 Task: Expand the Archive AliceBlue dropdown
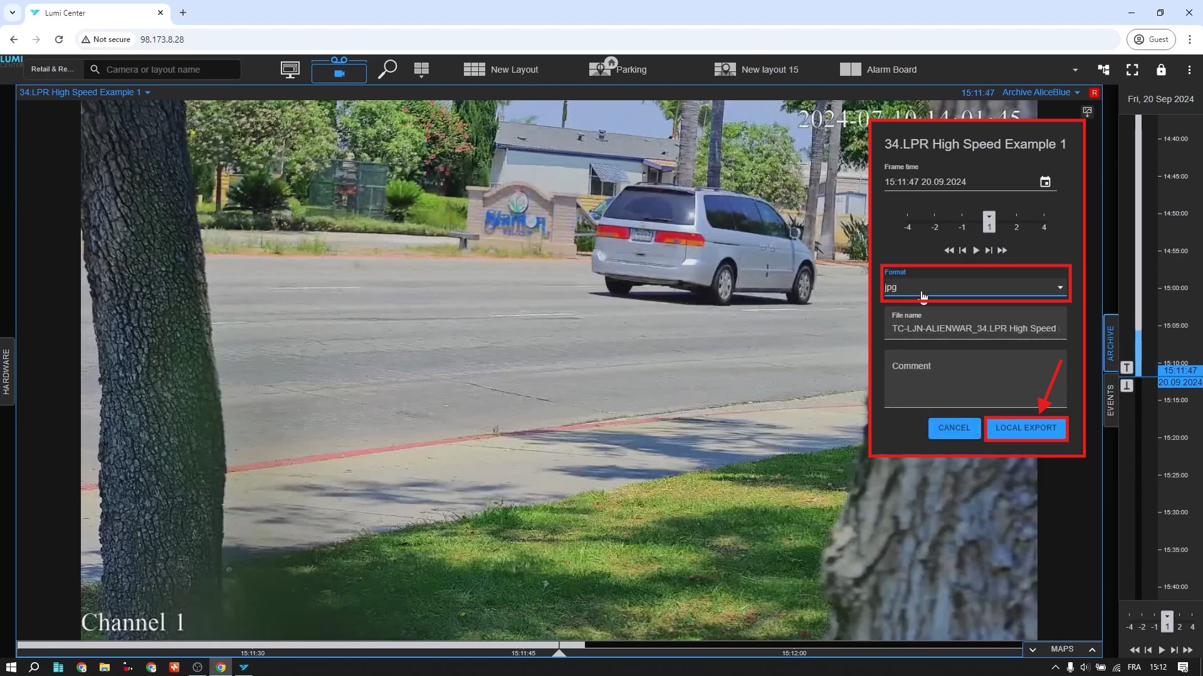pyautogui.click(x=1041, y=92)
